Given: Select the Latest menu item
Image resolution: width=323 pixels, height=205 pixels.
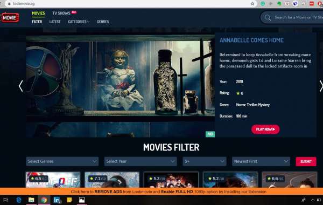Looking at the screenshot, I should click(55, 22).
